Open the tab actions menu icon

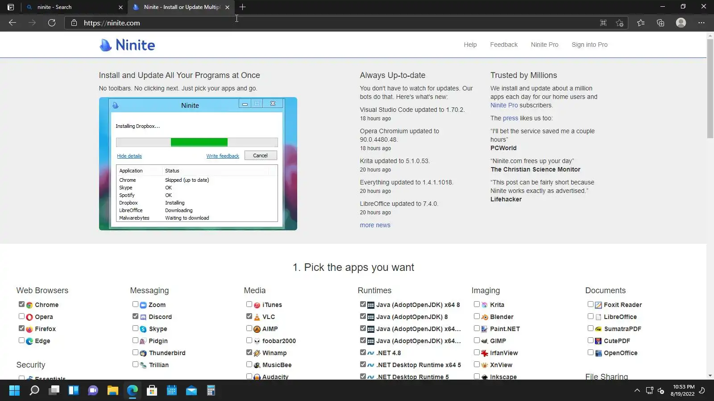(11, 7)
